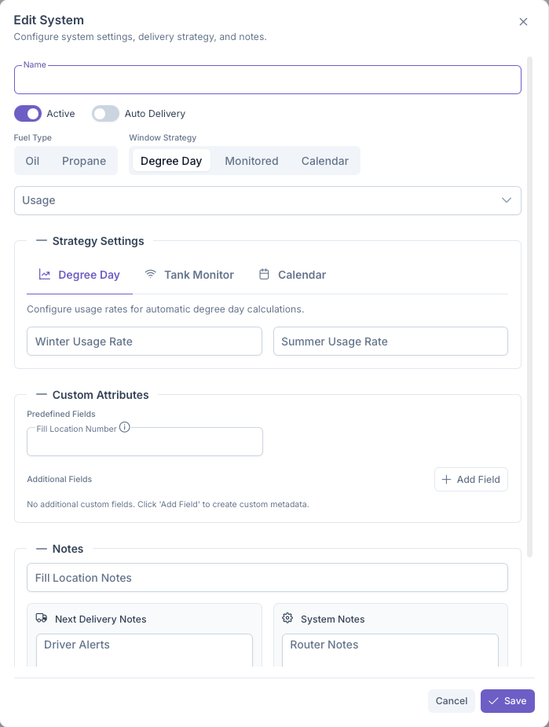
Task: Switch window strategy to Calendar
Action: click(x=324, y=161)
